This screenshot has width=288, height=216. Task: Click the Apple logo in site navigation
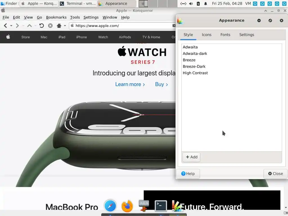coord(8,37)
